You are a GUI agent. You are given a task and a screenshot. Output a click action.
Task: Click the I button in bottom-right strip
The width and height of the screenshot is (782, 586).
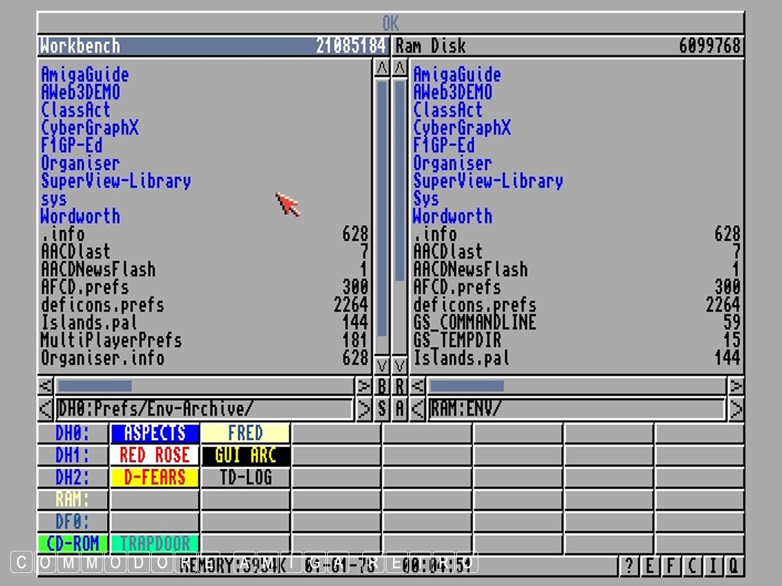712,566
